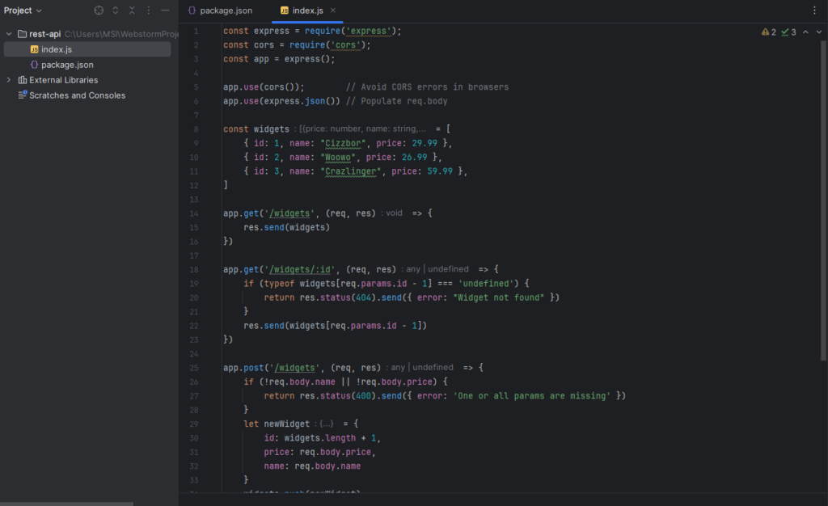Collapse the rest-api folder
Viewport: 828px width, 506px height.
[8, 34]
